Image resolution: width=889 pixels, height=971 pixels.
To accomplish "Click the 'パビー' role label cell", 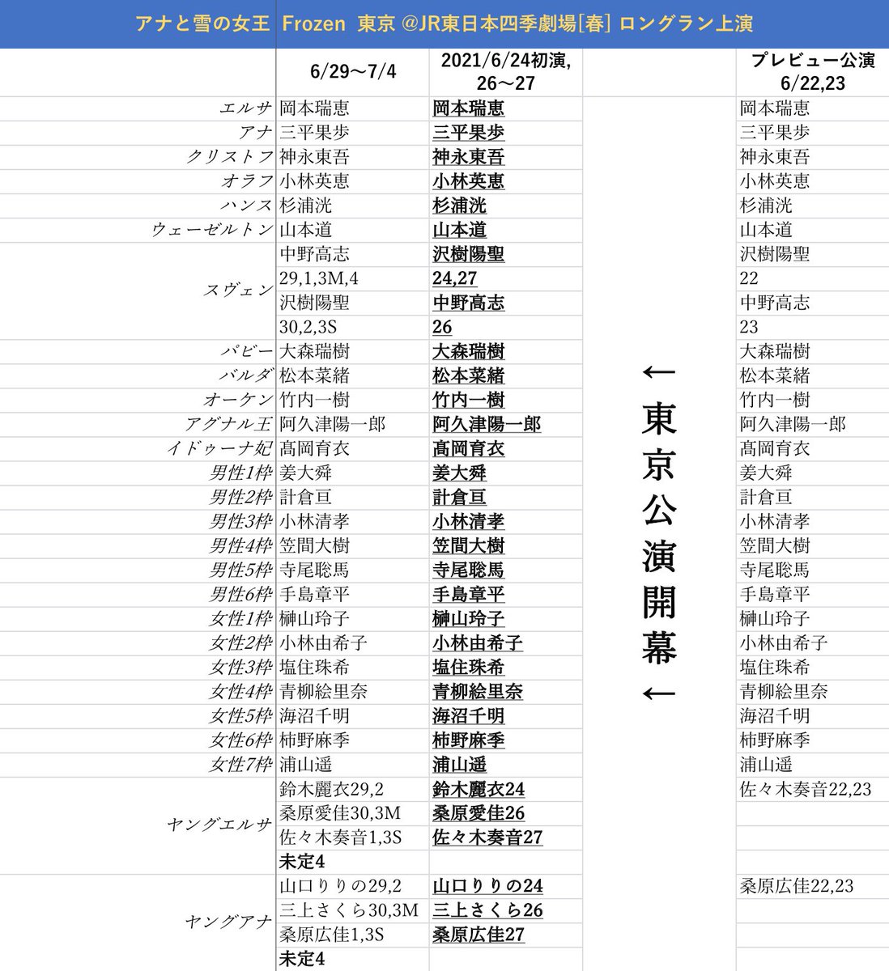I will 138,352.
